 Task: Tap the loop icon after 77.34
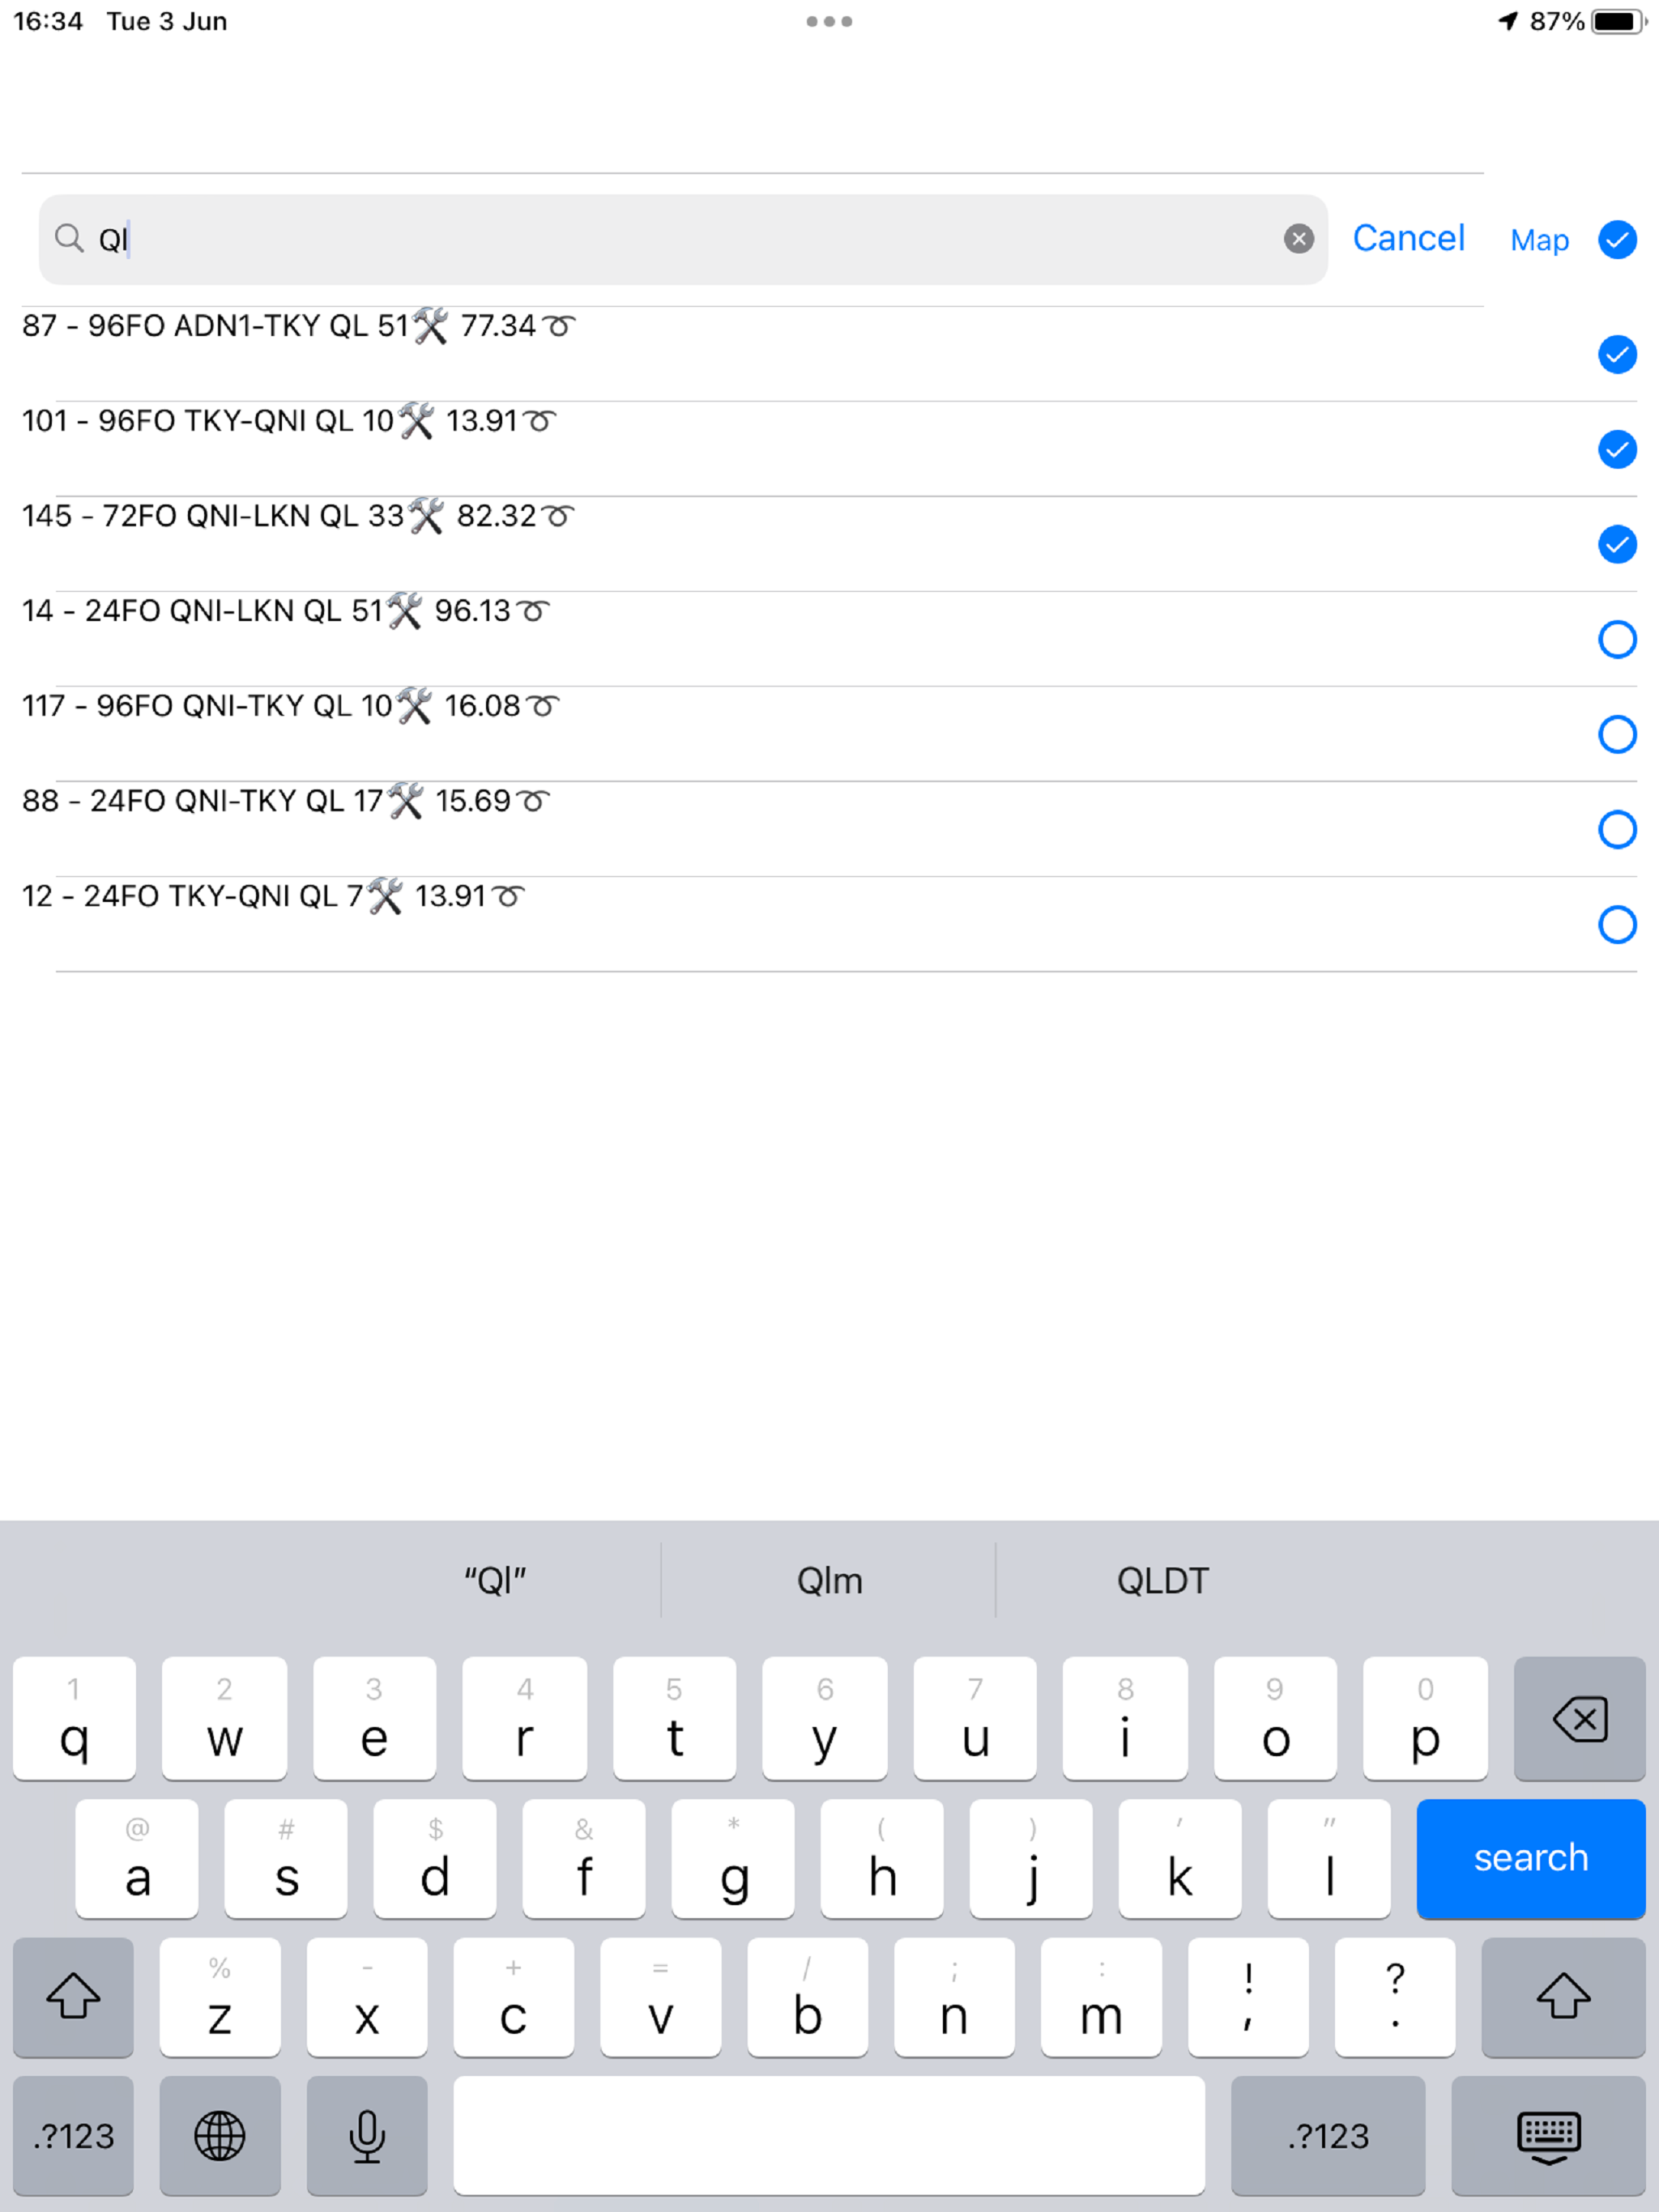click(x=558, y=326)
